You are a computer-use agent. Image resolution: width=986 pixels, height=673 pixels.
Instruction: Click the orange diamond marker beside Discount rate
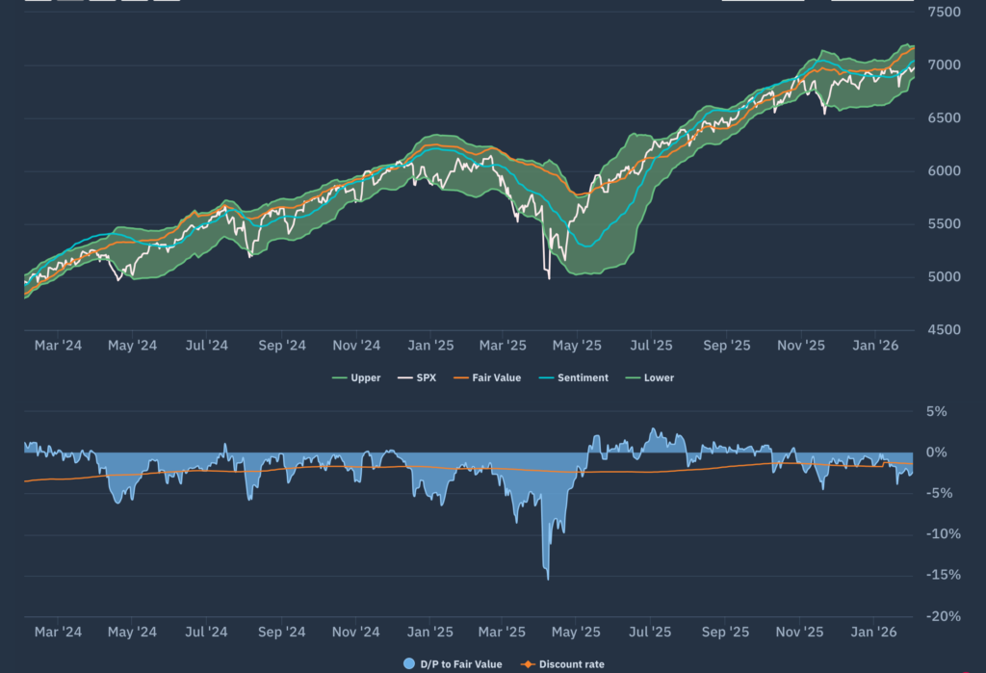click(528, 664)
